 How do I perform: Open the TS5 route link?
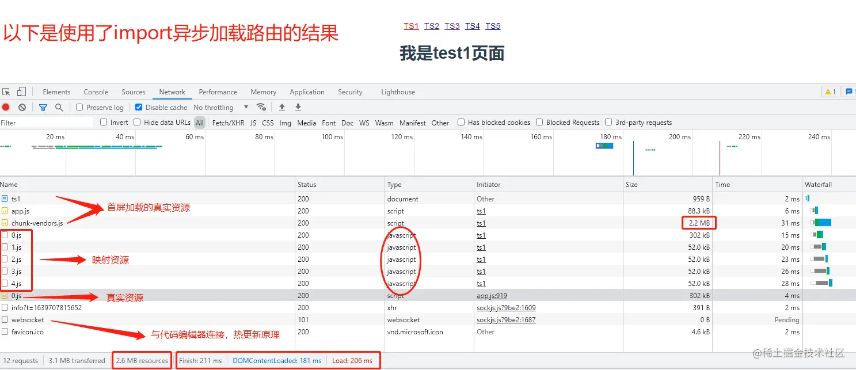[x=493, y=26]
